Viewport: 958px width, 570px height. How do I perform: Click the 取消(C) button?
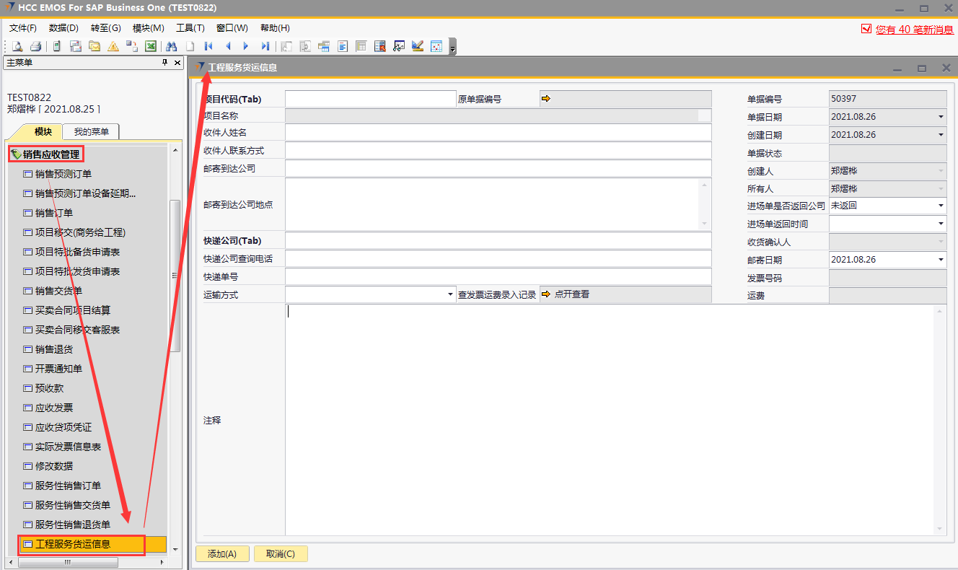point(281,554)
